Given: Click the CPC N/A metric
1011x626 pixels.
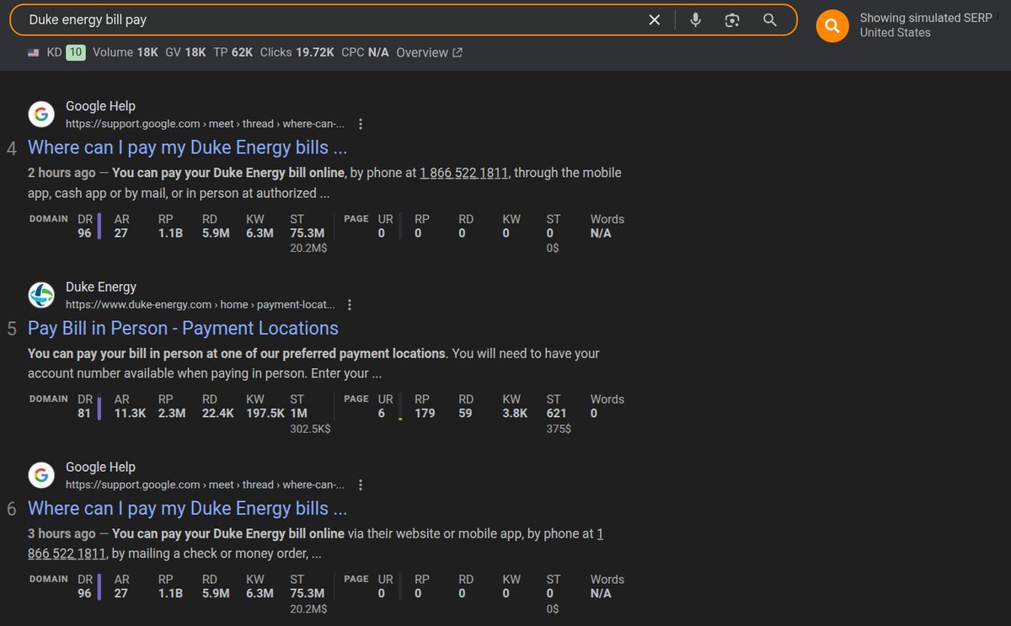Looking at the screenshot, I should point(365,52).
